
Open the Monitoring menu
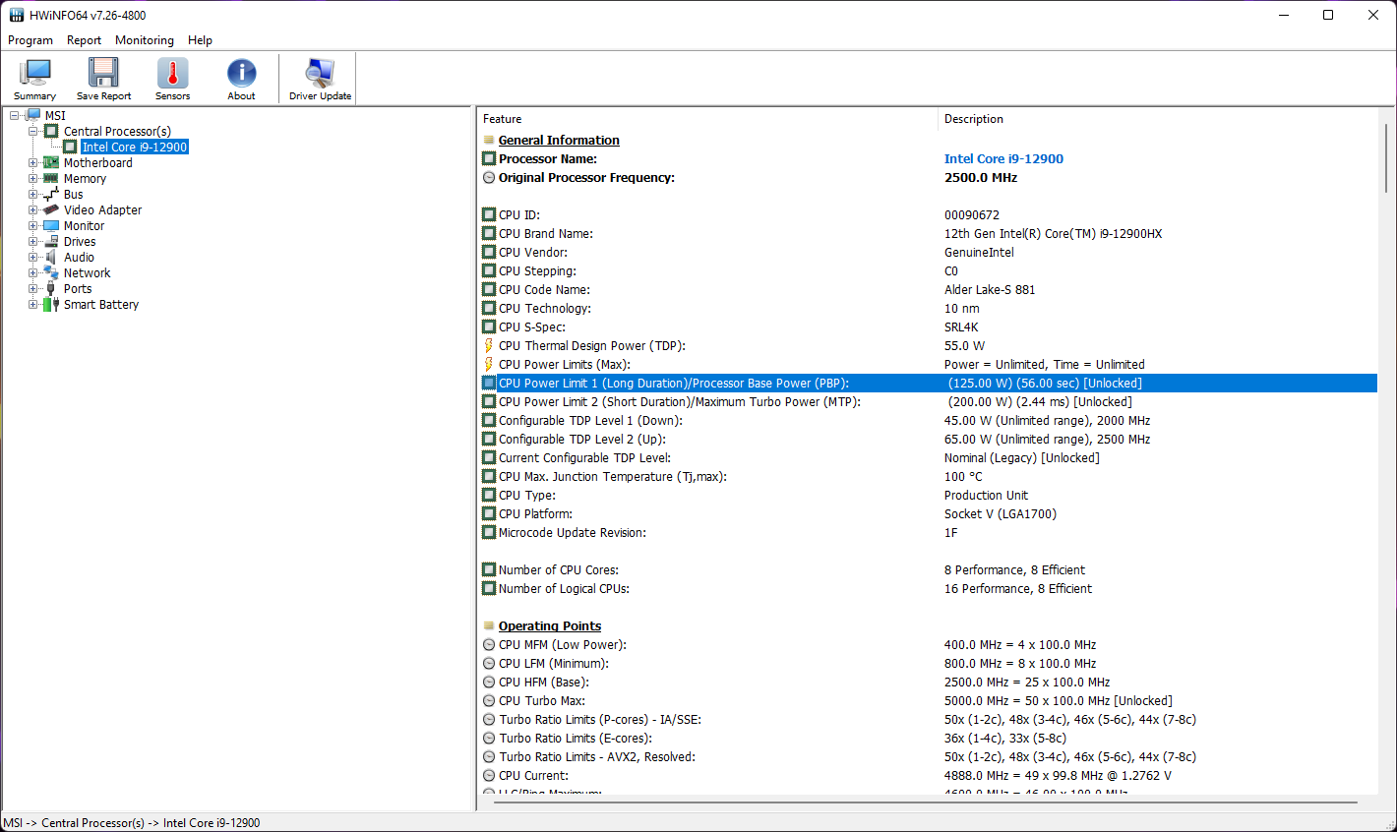point(145,40)
